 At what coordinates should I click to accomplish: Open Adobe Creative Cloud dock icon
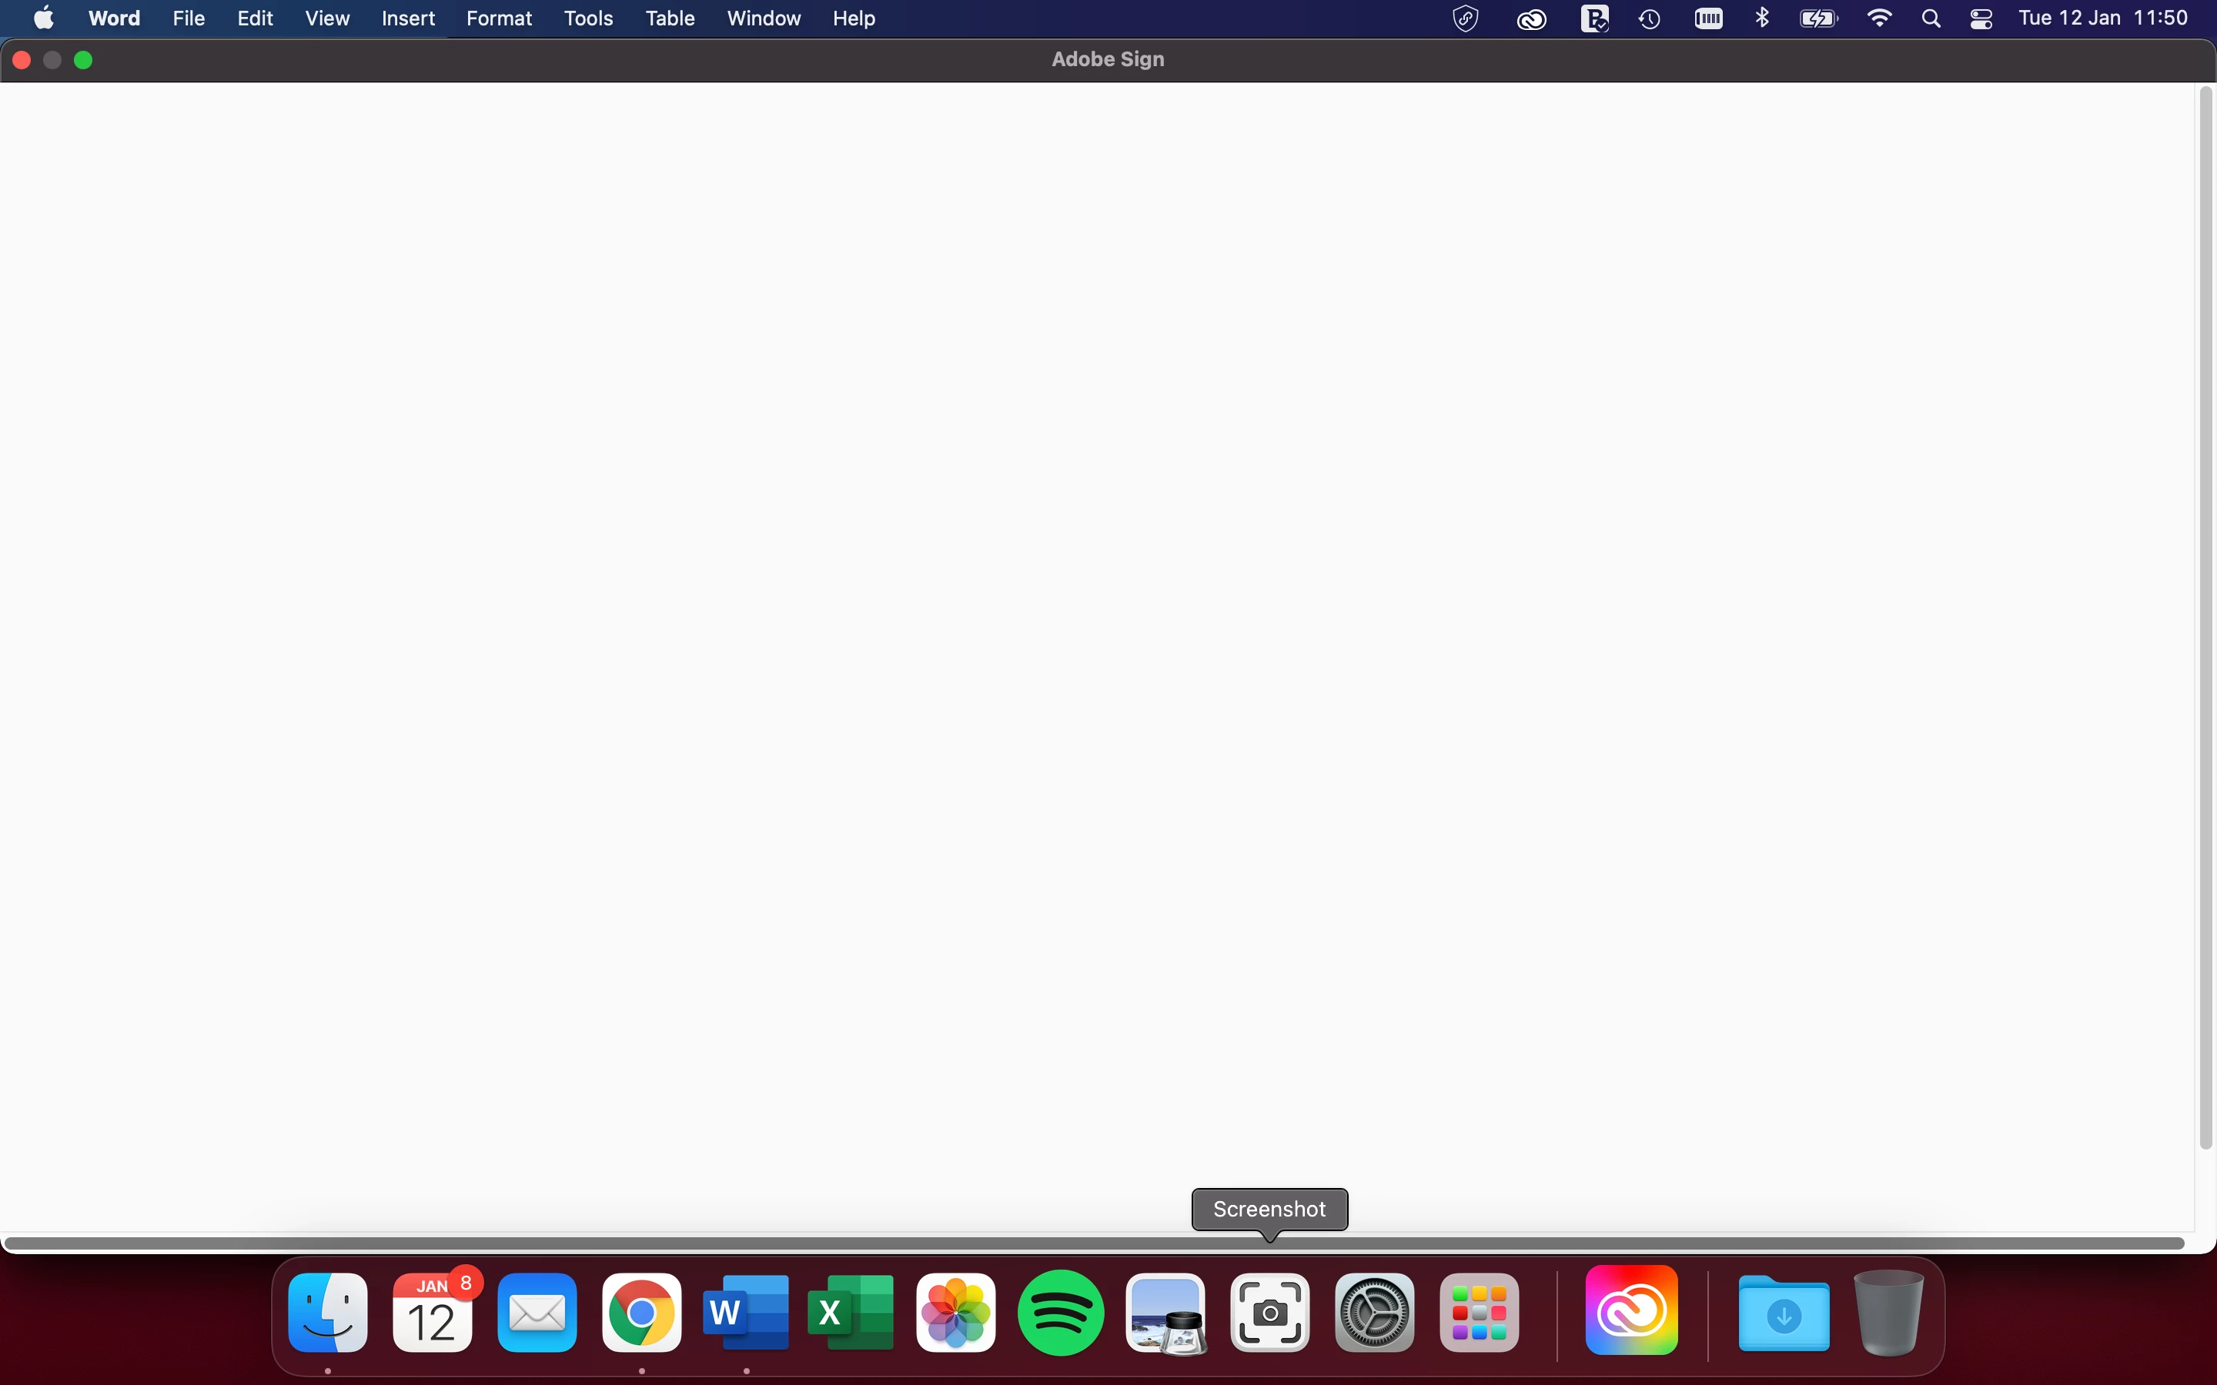pos(1632,1312)
